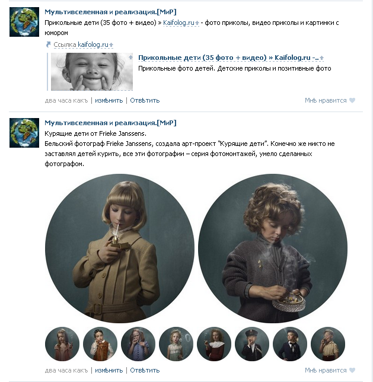Screen dimensions: 373x382
Task: Open the globe avatar of the first post
Action: 24,22
